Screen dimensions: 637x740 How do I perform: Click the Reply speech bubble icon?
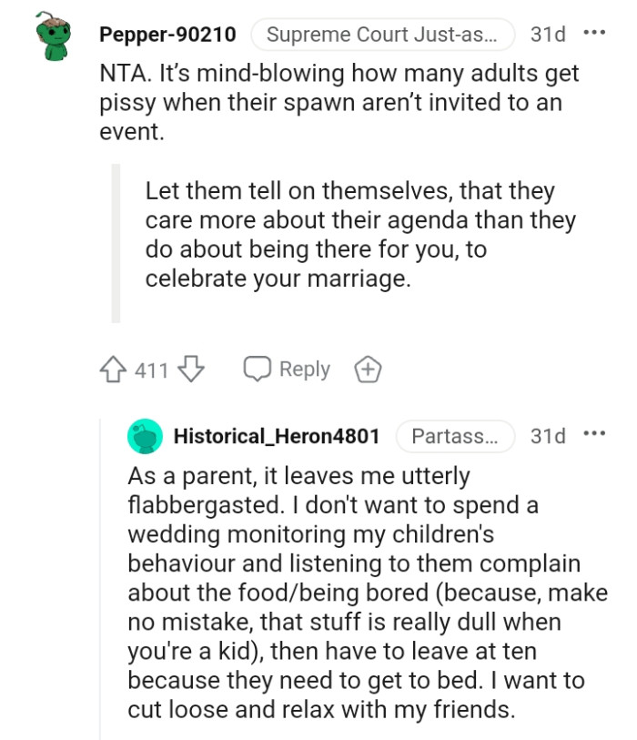pyautogui.click(x=258, y=369)
